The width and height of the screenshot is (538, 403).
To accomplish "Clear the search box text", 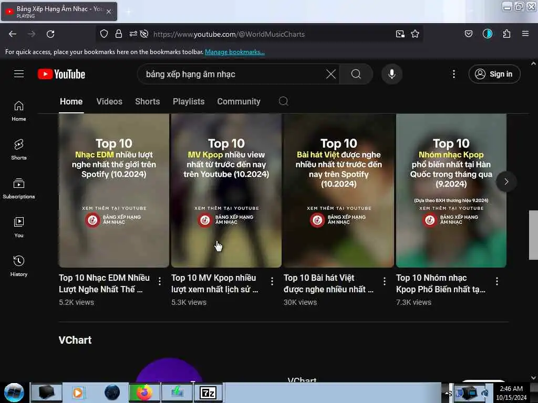I will click(x=331, y=74).
